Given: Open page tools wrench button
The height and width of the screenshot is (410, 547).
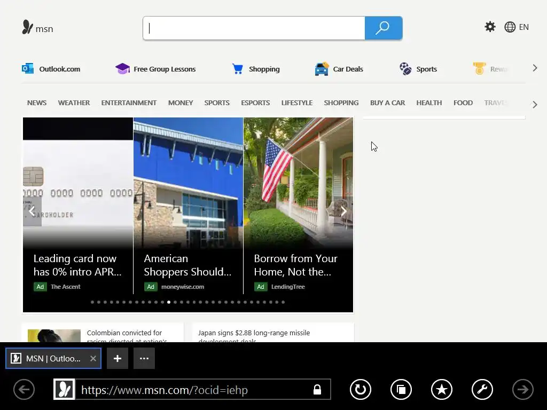Looking at the screenshot, I should tap(482, 389).
